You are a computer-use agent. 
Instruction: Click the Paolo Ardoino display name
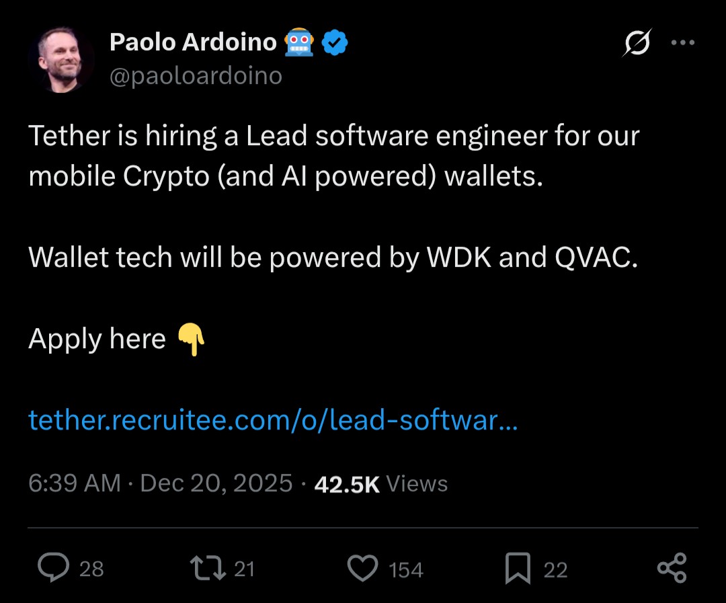(x=193, y=43)
